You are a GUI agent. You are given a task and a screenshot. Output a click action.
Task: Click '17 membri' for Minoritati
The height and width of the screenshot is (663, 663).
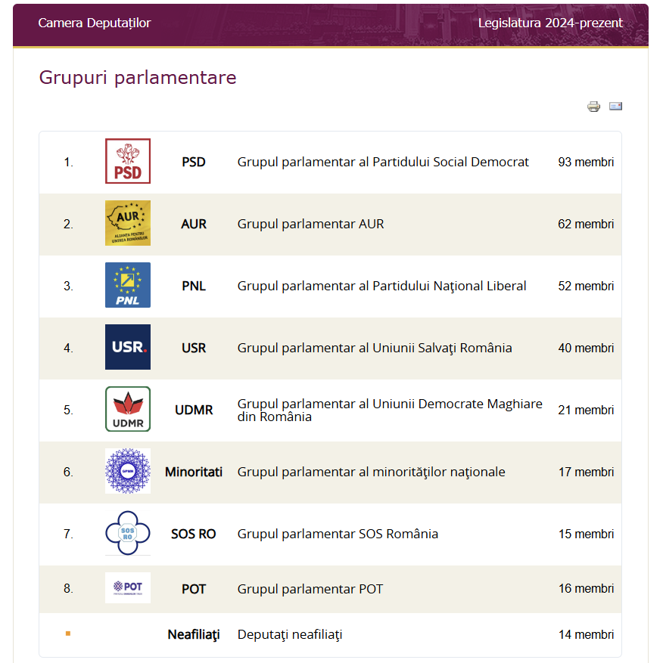(586, 472)
